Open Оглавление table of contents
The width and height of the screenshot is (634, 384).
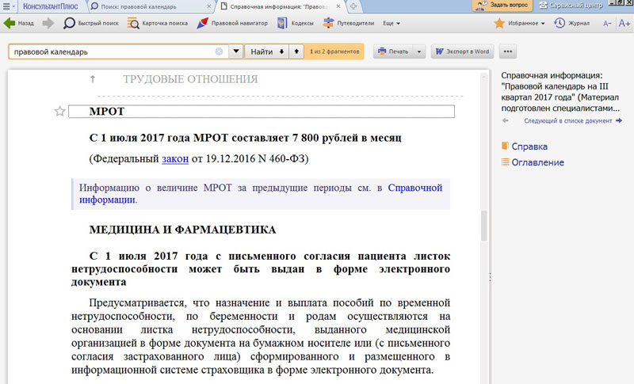pos(537,162)
